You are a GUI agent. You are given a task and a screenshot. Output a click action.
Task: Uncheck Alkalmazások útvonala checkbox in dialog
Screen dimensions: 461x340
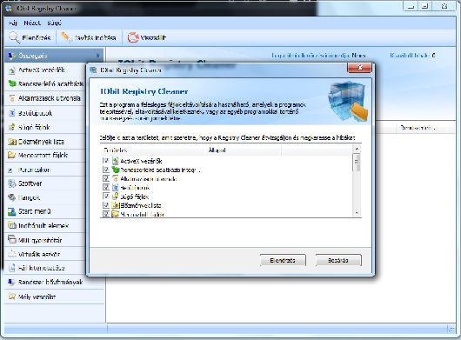click(x=106, y=178)
